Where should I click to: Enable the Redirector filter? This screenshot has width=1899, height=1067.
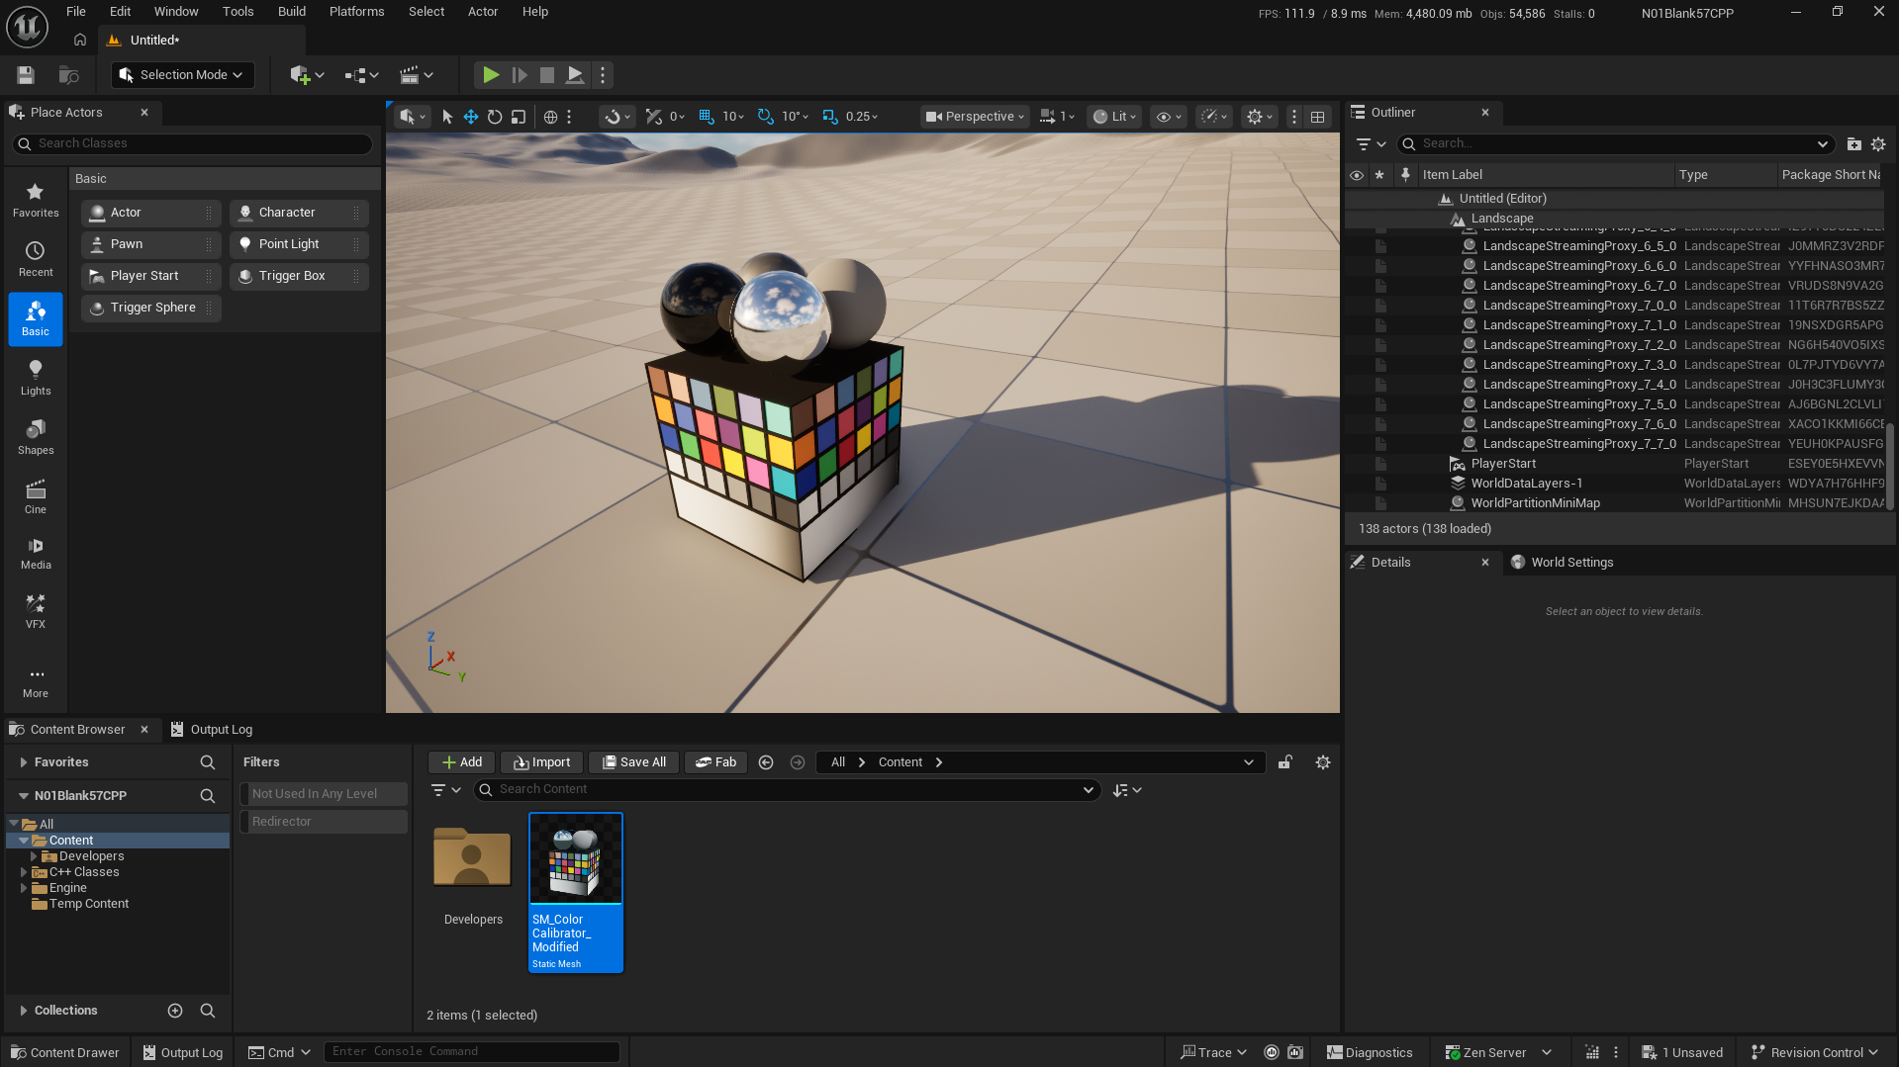tap(324, 822)
